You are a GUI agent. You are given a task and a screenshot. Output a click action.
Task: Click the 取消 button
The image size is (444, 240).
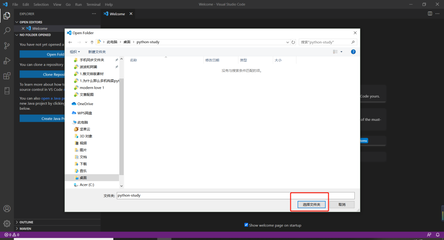342,205
